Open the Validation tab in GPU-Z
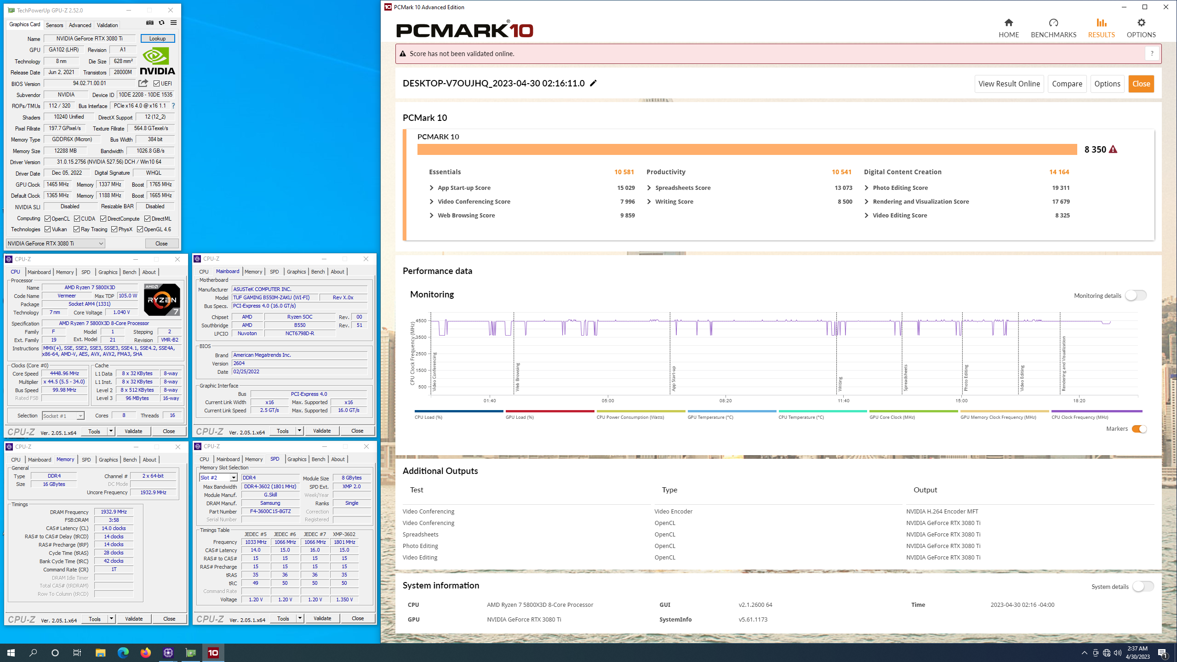 click(108, 25)
